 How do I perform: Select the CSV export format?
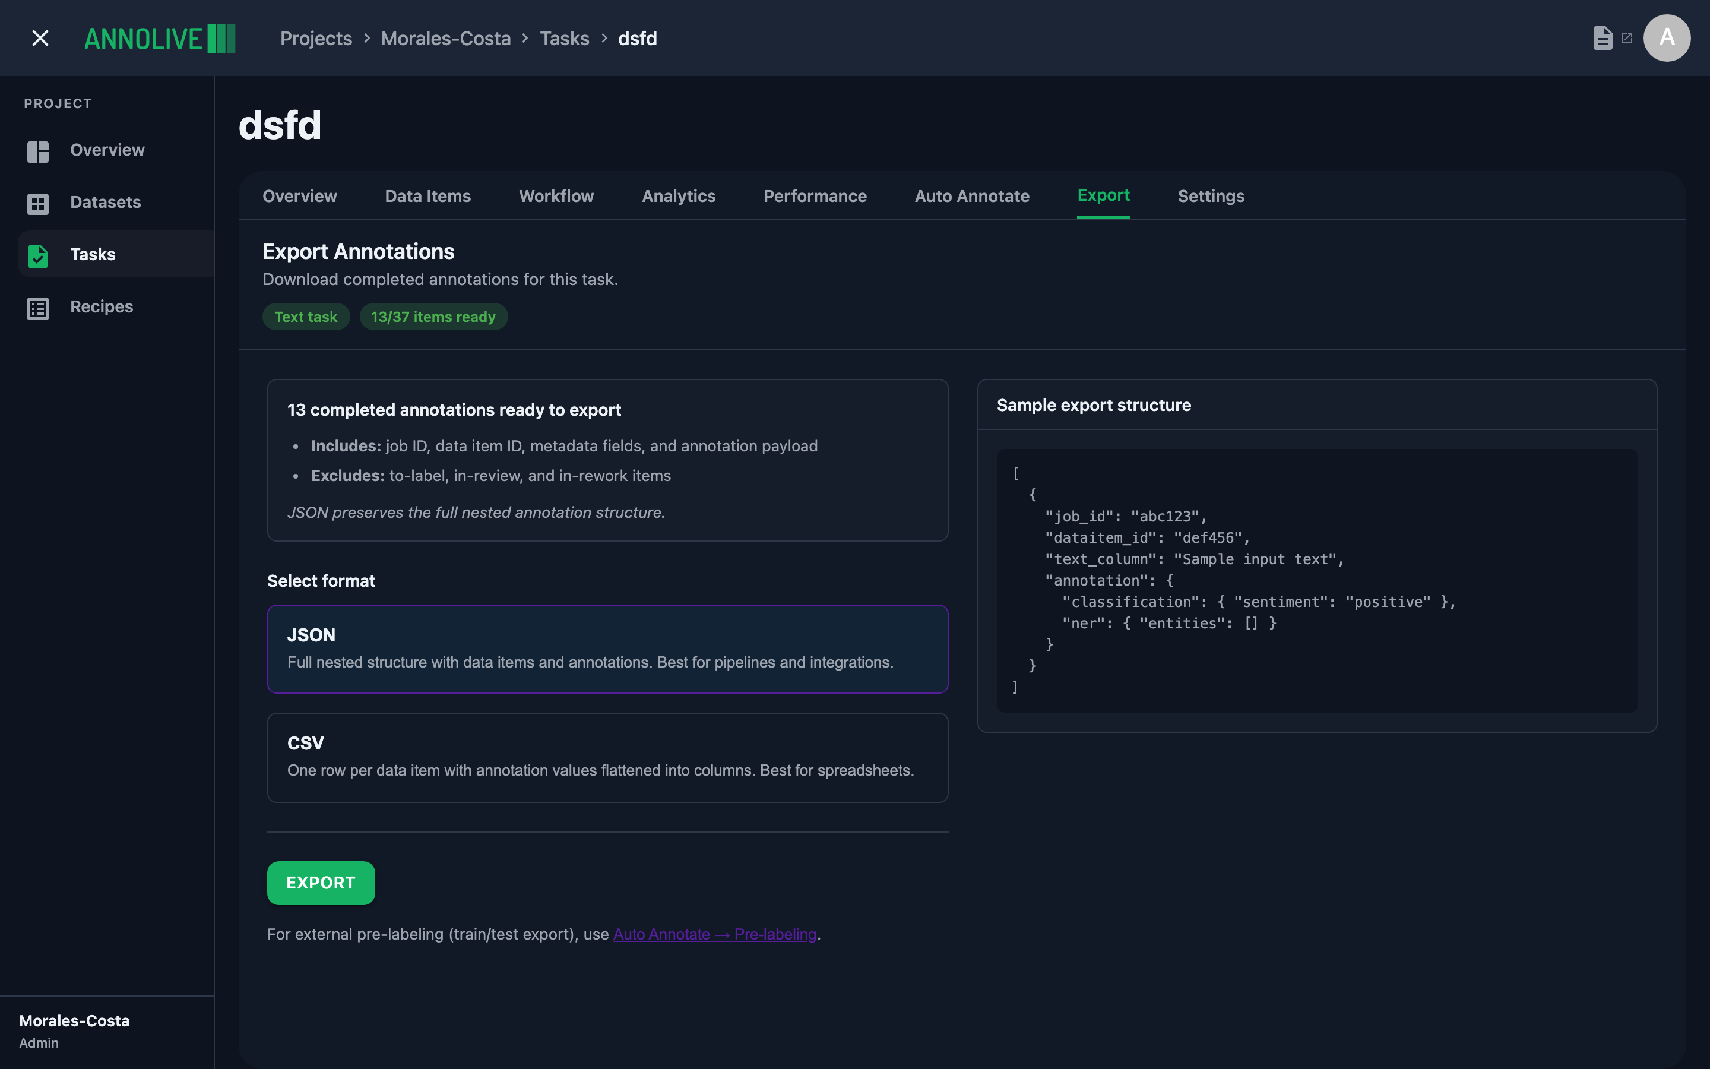pos(607,757)
